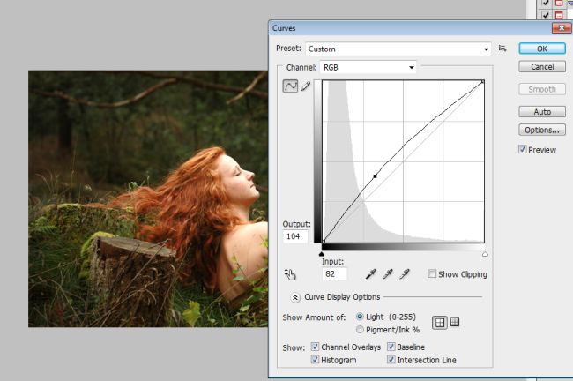Open the Options... button
The width and height of the screenshot is (573, 381).
tap(542, 130)
